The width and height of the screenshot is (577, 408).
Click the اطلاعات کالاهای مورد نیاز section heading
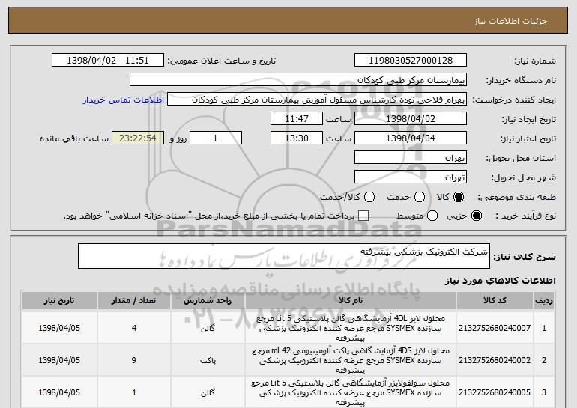[x=500, y=281]
